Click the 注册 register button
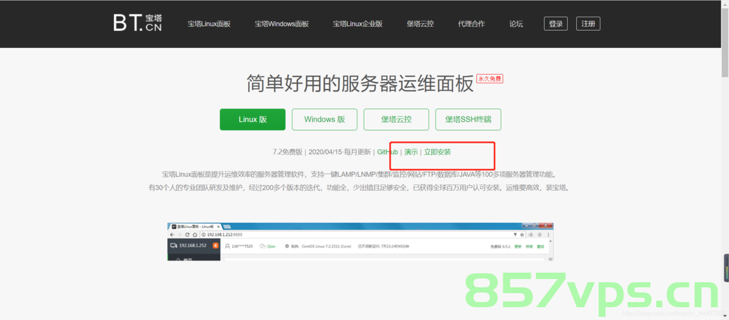The height and width of the screenshot is (320, 729). pyautogui.click(x=588, y=24)
